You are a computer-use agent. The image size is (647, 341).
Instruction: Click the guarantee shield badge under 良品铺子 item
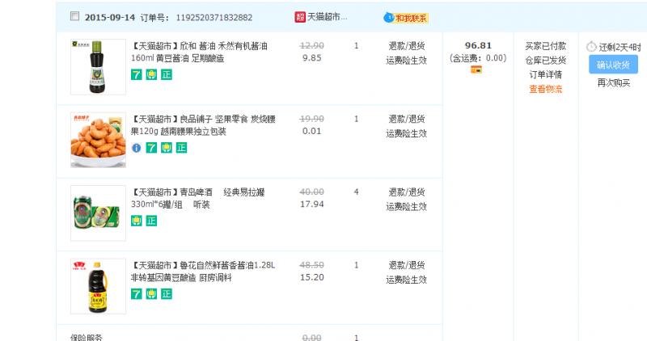[x=167, y=148]
